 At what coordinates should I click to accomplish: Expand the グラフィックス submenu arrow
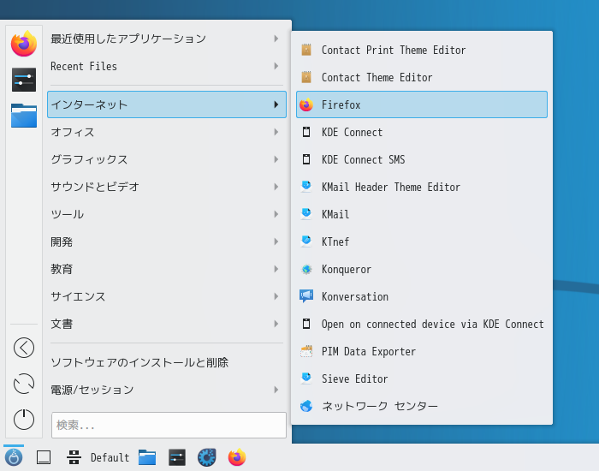(x=276, y=159)
